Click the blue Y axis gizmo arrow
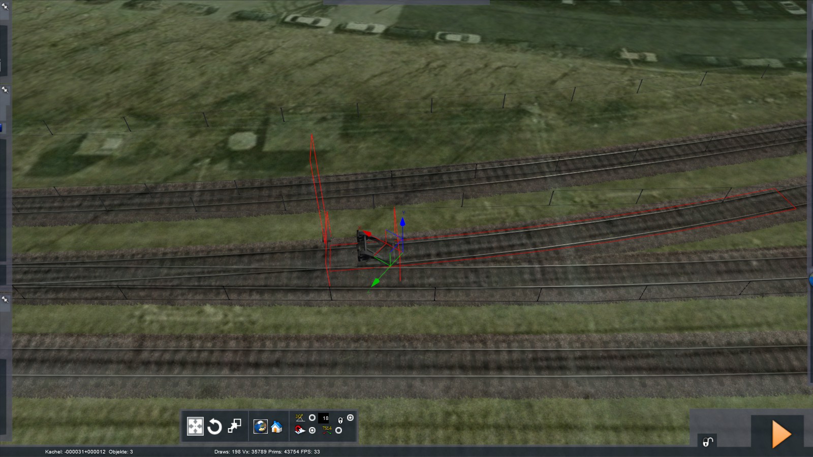Image resolution: width=813 pixels, height=457 pixels. 402,222
